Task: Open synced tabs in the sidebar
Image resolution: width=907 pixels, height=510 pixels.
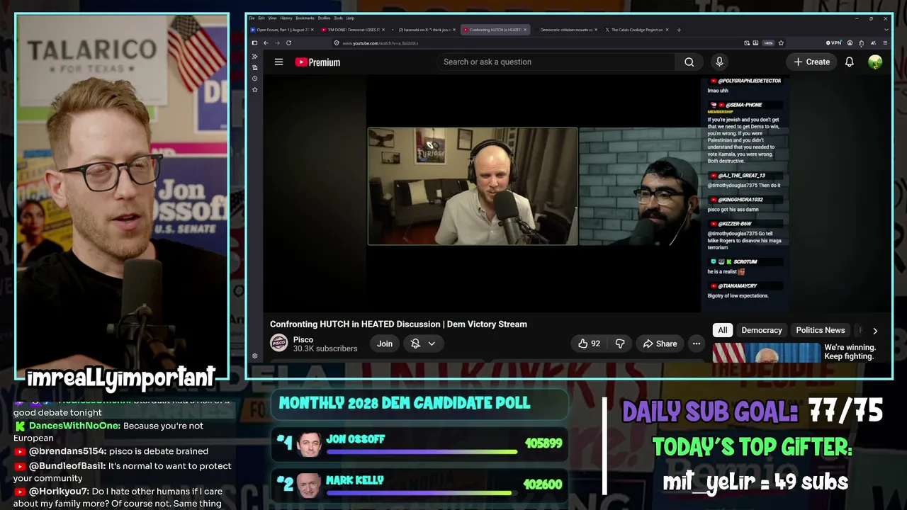Action: [x=255, y=67]
